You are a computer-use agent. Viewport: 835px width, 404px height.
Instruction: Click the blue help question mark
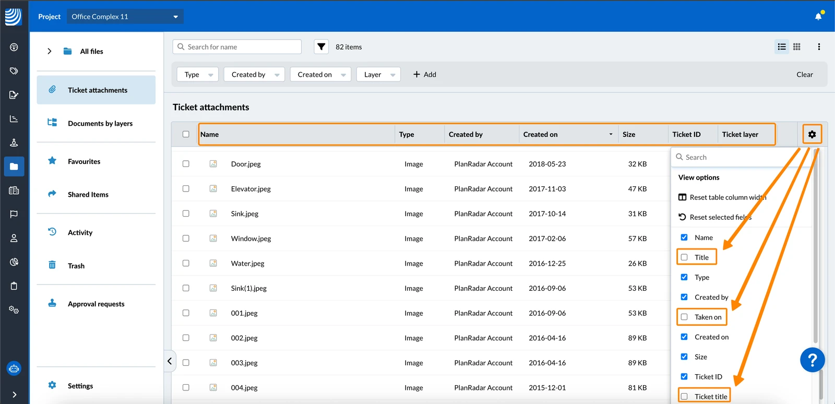pyautogui.click(x=812, y=360)
